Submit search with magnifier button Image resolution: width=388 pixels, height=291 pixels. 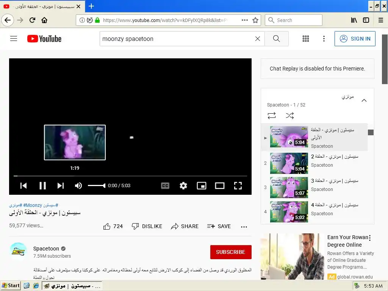(x=276, y=39)
